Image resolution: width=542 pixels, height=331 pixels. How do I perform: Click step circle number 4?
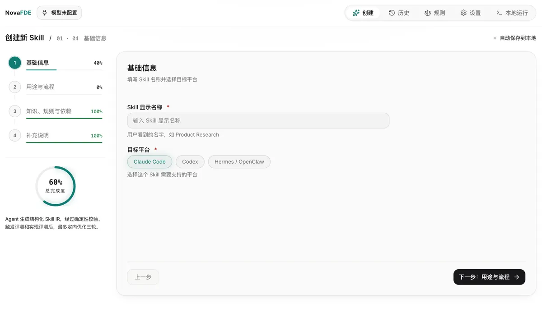point(15,135)
